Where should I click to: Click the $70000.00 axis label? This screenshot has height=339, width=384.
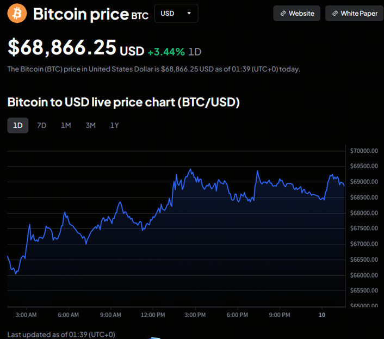(364, 151)
